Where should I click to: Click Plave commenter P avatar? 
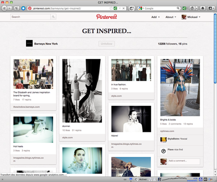pos(163,151)
